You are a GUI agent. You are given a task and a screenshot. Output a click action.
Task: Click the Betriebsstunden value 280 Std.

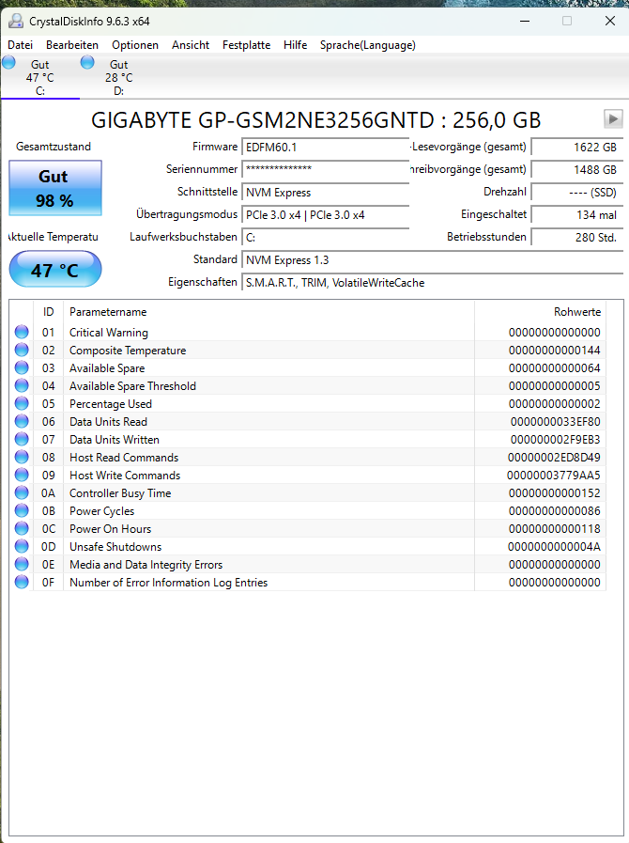[x=577, y=238]
